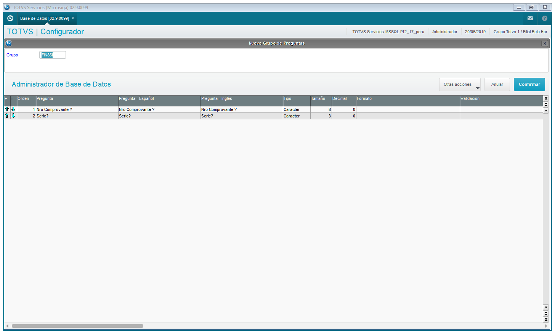Click the horizontal scrollbar thumb at the bottom
This screenshot has width=555, height=334.
coord(77,326)
